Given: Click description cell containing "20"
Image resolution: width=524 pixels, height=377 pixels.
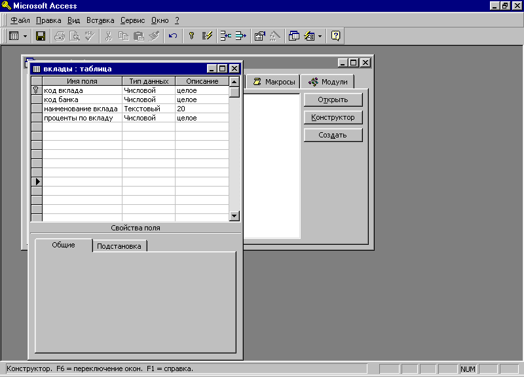Looking at the screenshot, I should [202, 109].
